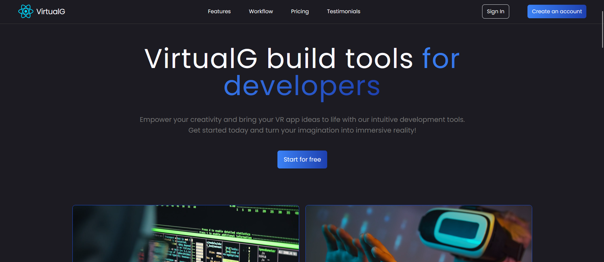Click the VirtualG brand name text
The image size is (604, 262).
pyautogui.click(x=50, y=12)
